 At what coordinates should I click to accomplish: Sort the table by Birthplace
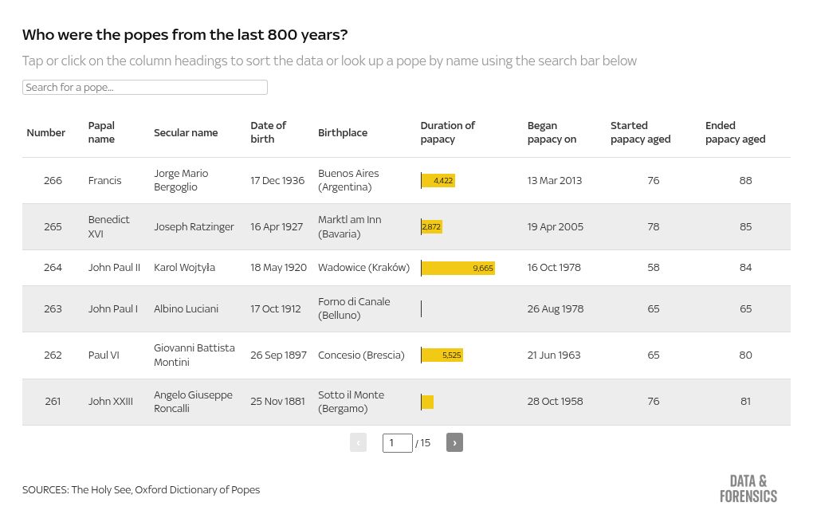coord(343,132)
